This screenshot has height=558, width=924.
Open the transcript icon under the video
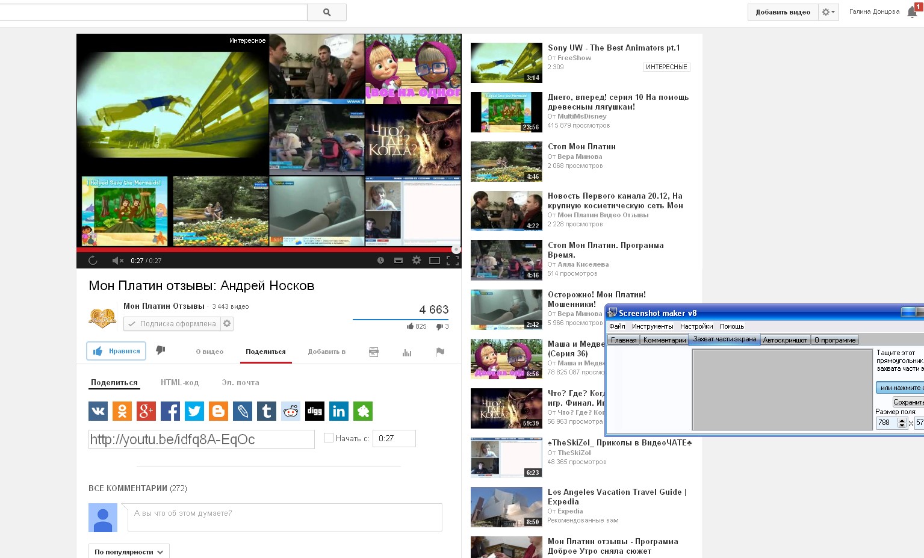click(374, 352)
